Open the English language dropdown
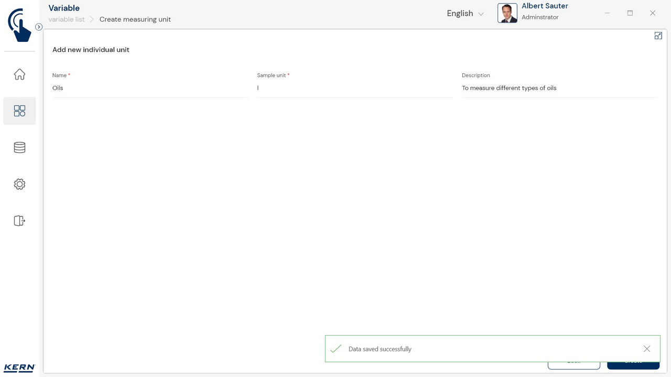This screenshot has height=377, width=671. pos(460,14)
